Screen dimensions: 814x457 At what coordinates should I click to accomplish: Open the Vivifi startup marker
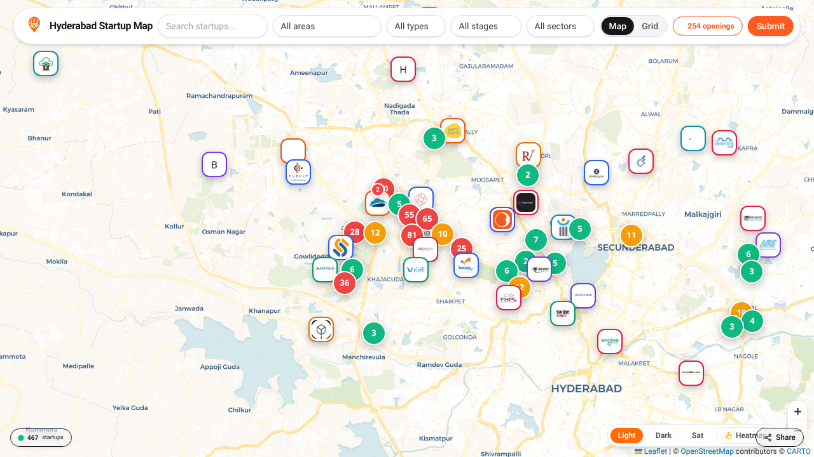tap(416, 270)
